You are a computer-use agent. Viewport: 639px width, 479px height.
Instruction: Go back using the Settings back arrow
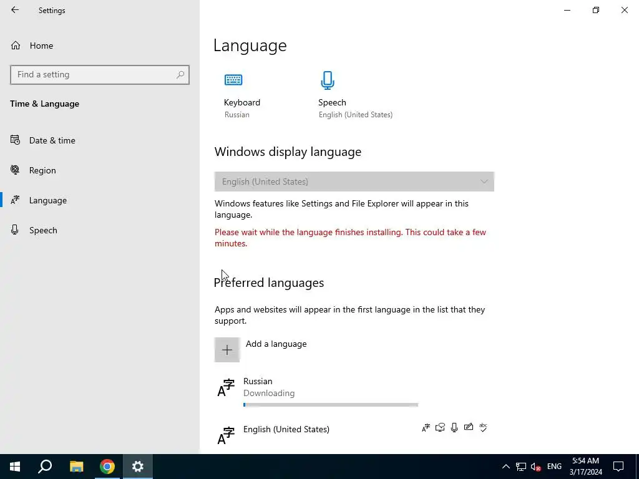point(15,10)
